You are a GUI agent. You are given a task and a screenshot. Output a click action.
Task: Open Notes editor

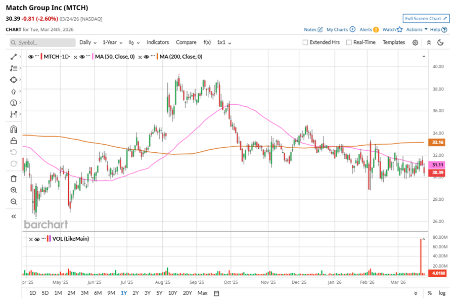coord(313,29)
